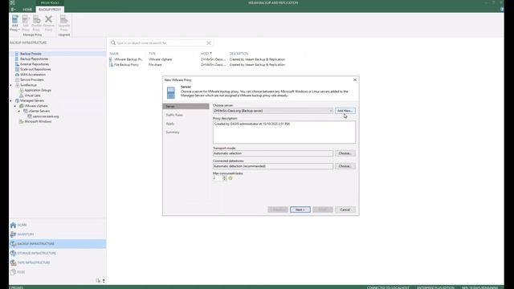514x289 pixels.
Task: Select Backup Proxies in the infrastructure tree
Action: tap(31, 54)
